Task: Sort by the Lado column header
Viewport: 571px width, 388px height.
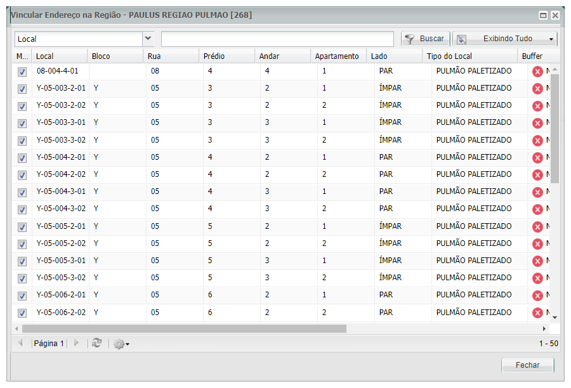Action: (395, 56)
